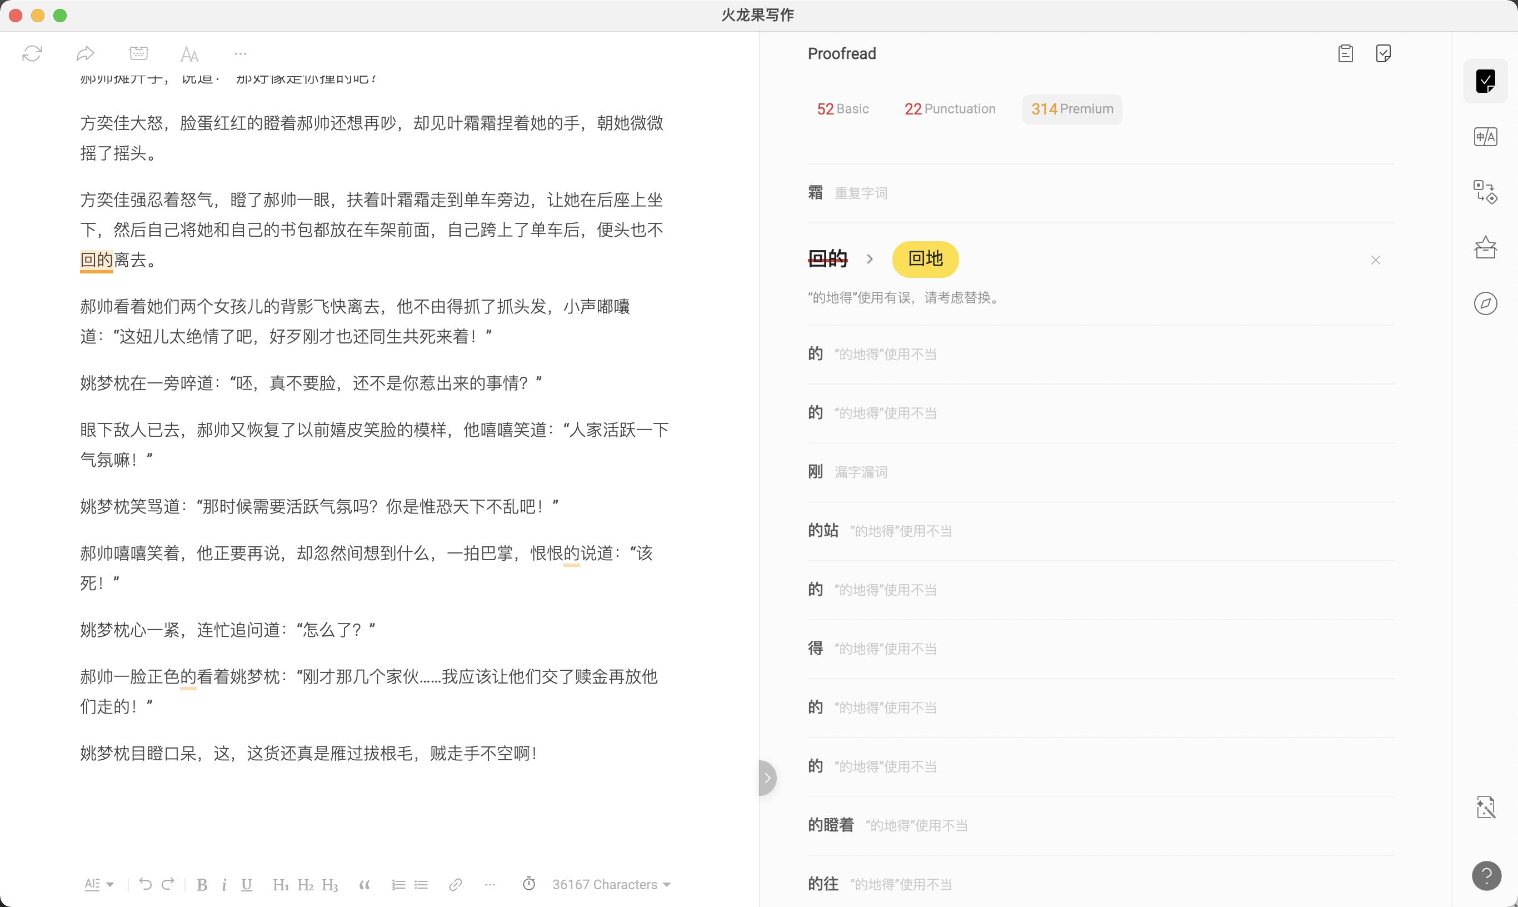Switch to the Basic 52 tab
Screen dimensions: 1518x907
coord(842,108)
